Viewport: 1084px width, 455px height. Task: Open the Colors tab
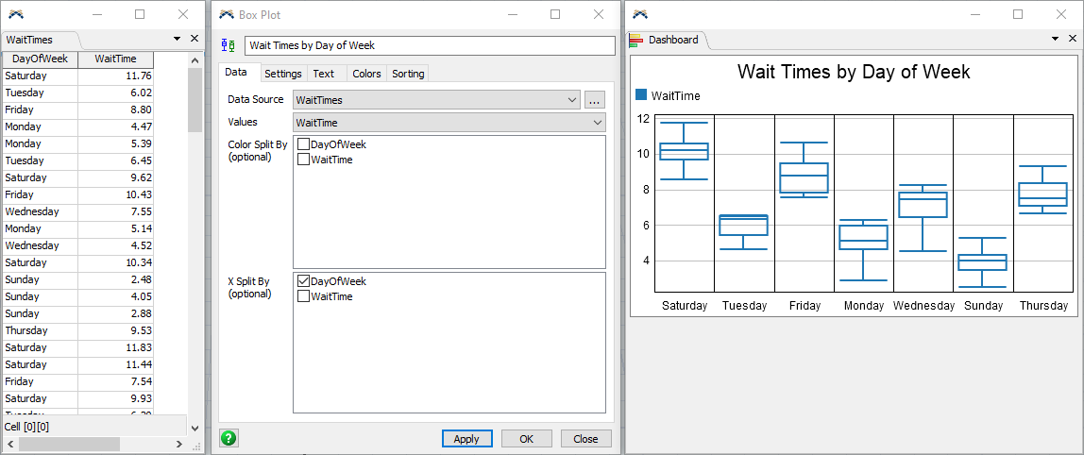tap(366, 74)
